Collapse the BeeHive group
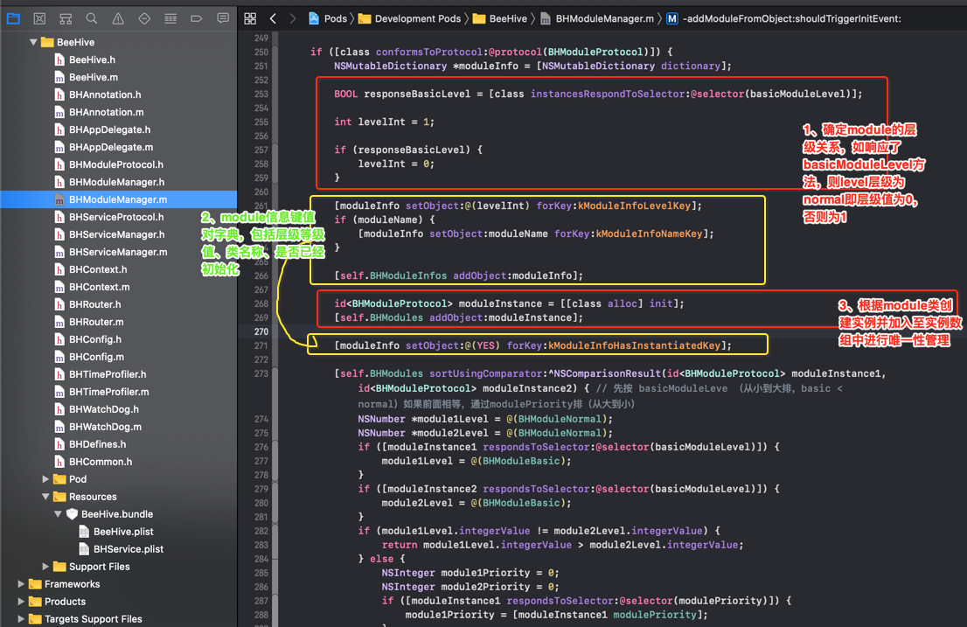The image size is (967, 627). pos(33,42)
